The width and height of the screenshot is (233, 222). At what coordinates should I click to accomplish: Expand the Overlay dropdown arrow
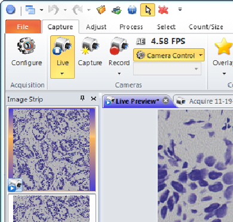click(224, 74)
